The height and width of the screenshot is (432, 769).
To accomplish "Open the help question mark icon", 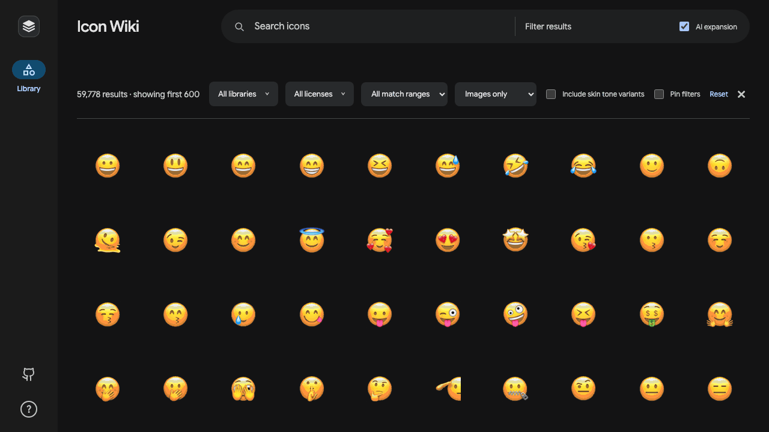I will click(29, 409).
